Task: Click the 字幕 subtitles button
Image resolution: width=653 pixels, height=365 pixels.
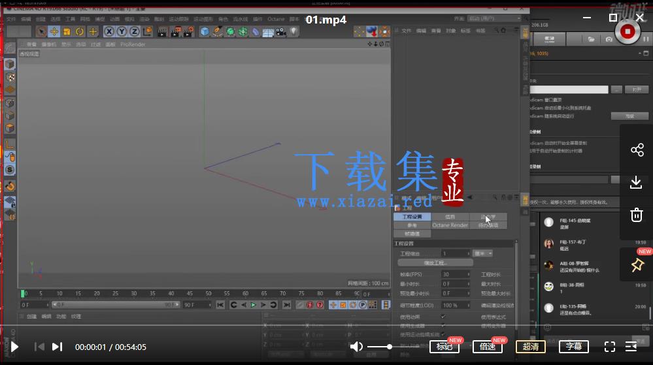Action: (573, 347)
